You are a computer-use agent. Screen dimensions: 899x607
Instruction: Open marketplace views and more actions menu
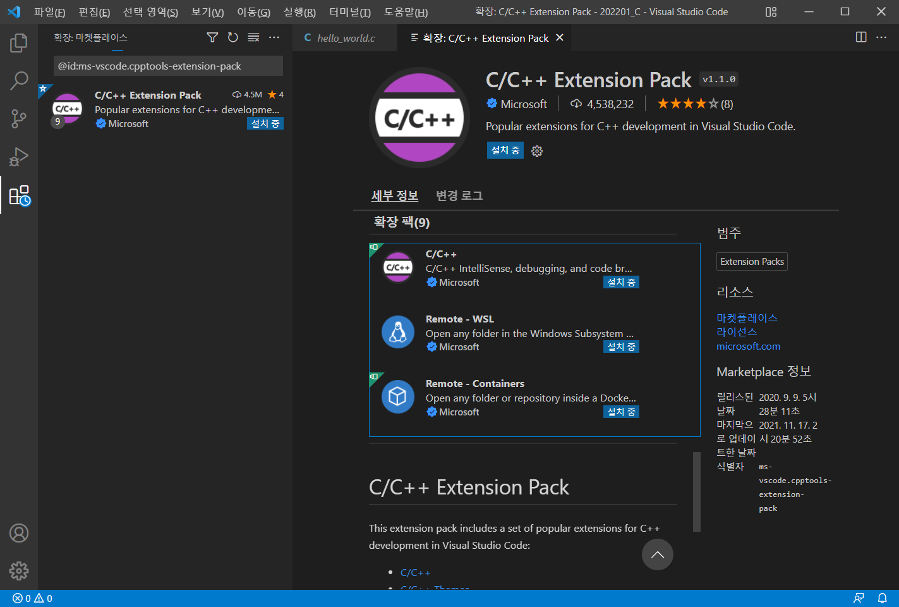(274, 37)
